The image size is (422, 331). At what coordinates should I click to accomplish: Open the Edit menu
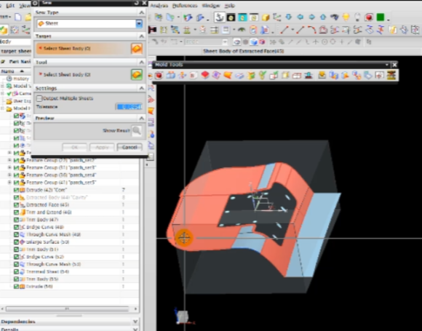[10, 5]
